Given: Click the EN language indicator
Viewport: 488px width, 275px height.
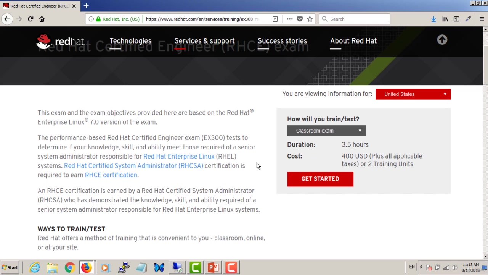Looking at the screenshot, I should coord(412,267).
